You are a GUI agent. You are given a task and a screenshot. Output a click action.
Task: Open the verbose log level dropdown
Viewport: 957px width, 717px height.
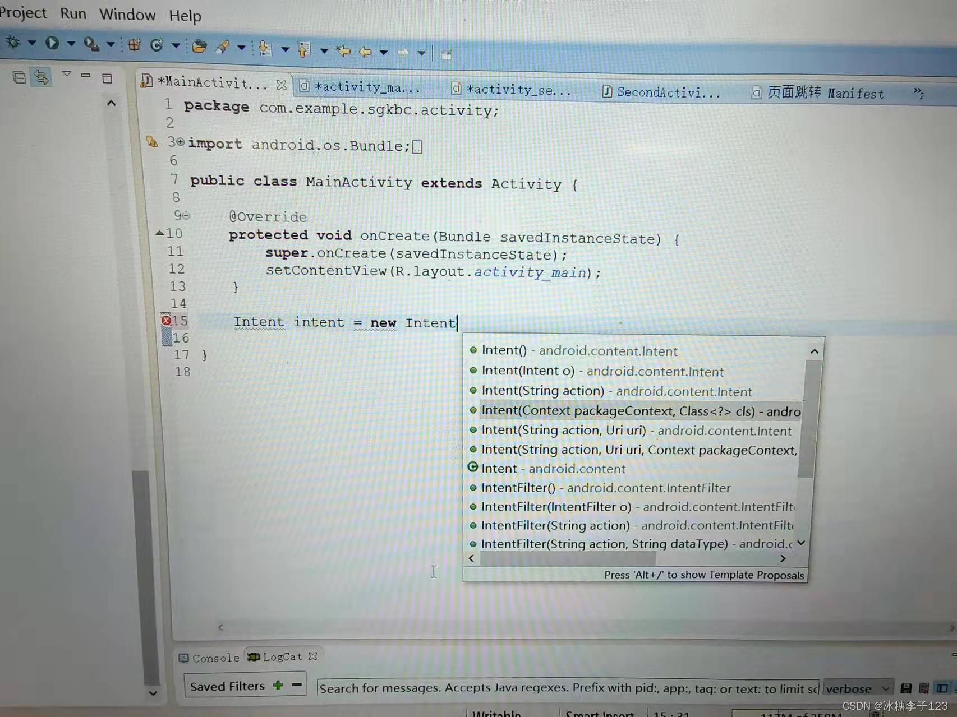pos(858,688)
